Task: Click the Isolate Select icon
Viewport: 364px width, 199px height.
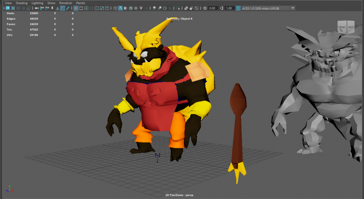Action: click(x=178, y=8)
